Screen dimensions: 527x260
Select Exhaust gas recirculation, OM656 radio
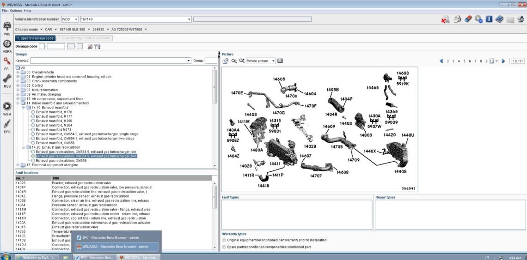pyautogui.click(x=33, y=161)
